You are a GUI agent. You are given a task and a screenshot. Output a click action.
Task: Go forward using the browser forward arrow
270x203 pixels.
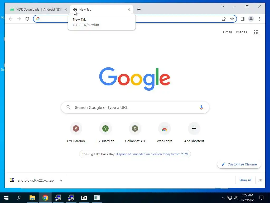coord(19,19)
